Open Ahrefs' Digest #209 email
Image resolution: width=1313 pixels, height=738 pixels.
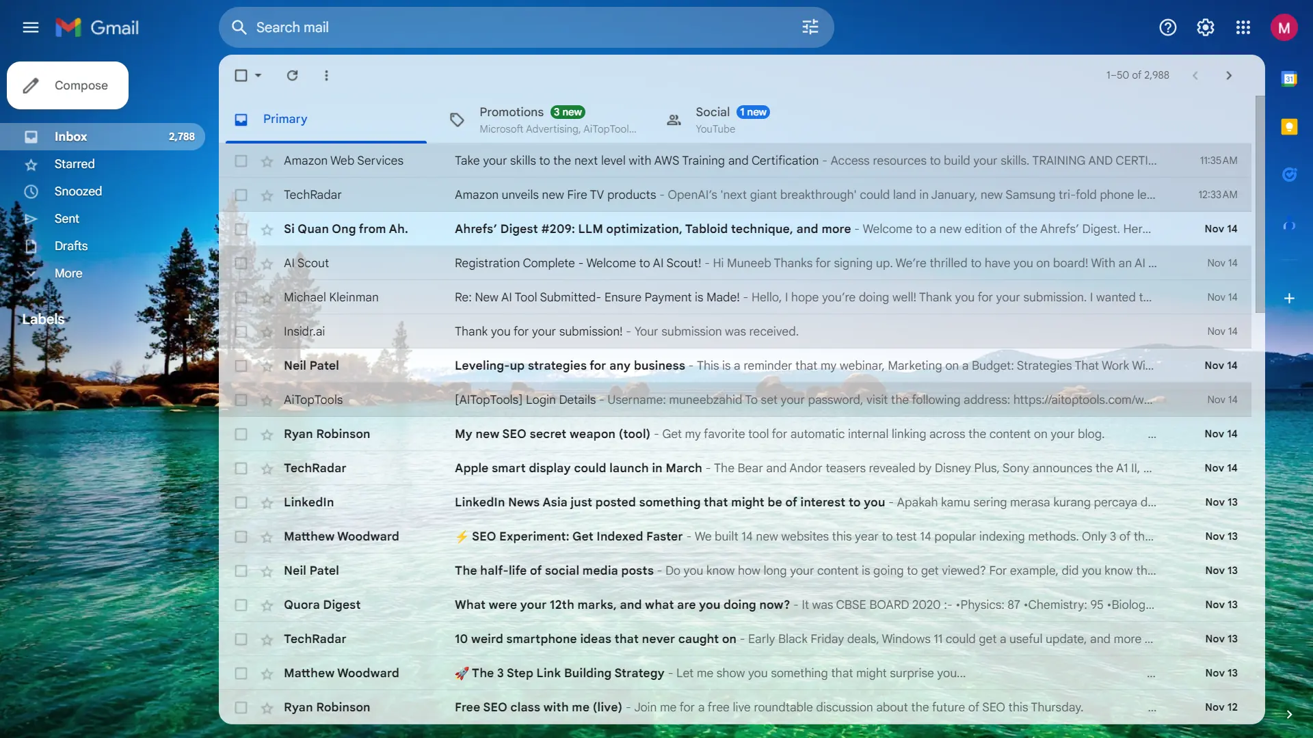735,229
